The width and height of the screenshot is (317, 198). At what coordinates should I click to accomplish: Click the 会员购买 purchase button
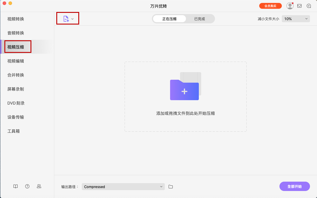point(270,6)
